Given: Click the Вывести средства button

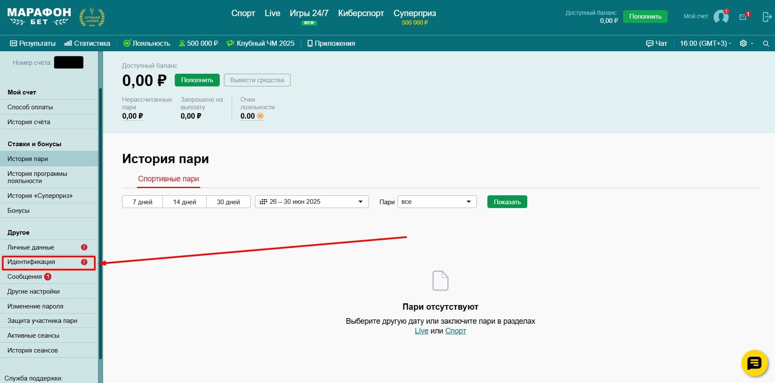Looking at the screenshot, I should tap(257, 80).
